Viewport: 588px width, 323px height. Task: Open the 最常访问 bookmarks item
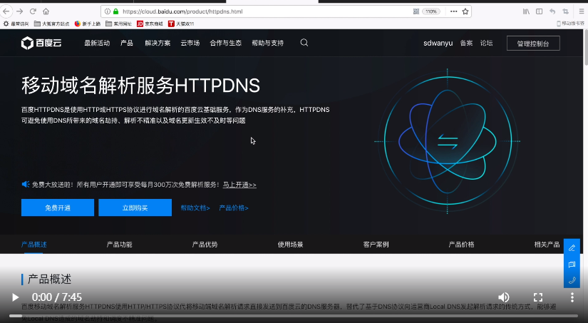coord(16,24)
